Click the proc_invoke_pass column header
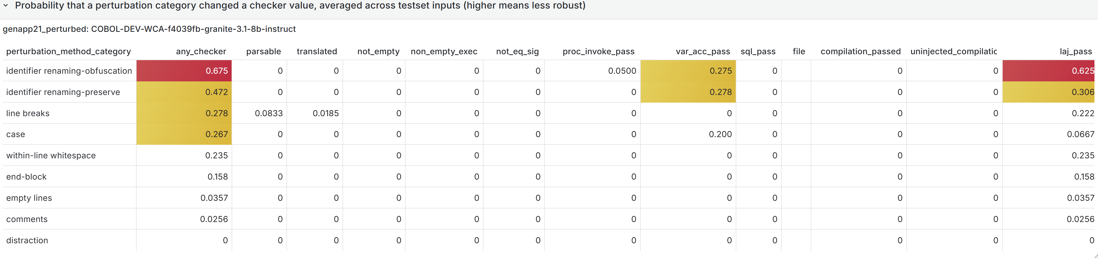The width and height of the screenshot is (1098, 258). click(598, 52)
